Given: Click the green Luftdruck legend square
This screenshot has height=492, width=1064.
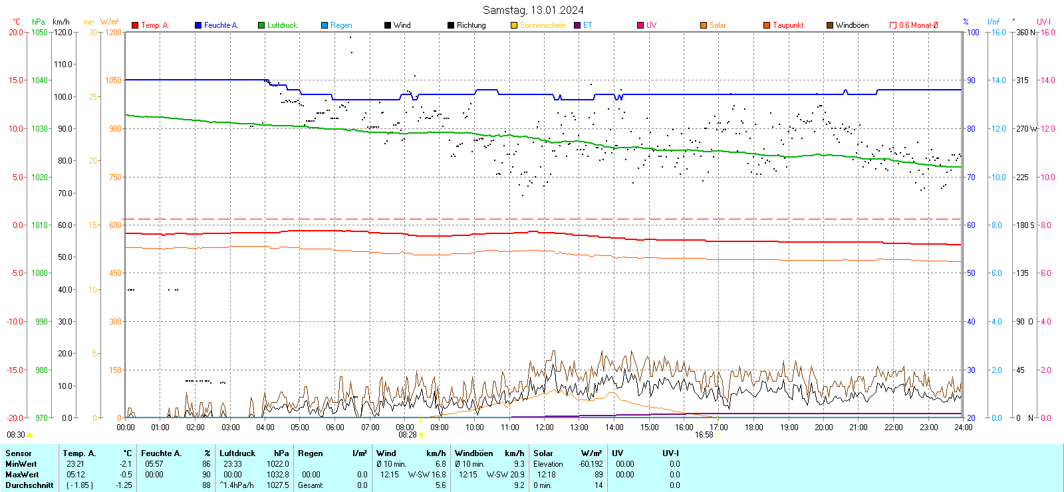Looking at the screenshot, I should click(x=261, y=25).
